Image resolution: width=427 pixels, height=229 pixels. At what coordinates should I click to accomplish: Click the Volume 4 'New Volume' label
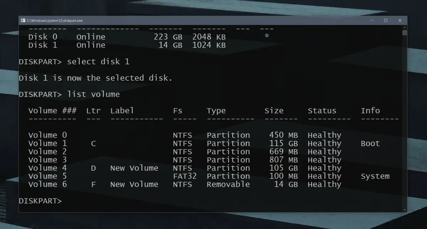[x=134, y=168]
